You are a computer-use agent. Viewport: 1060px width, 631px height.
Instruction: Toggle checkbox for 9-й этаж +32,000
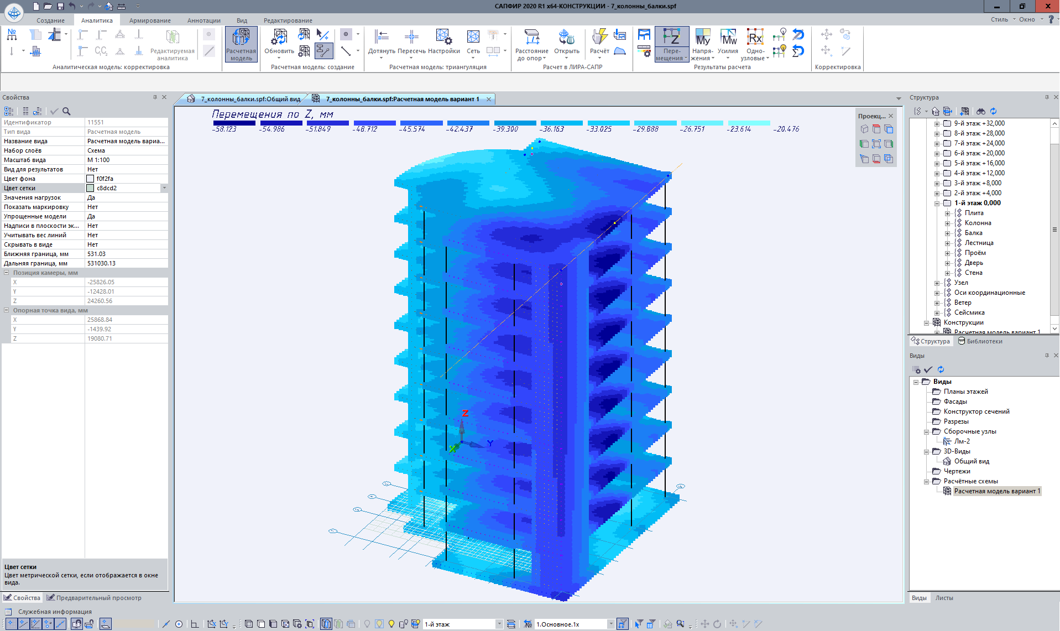pyautogui.click(x=947, y=123)
